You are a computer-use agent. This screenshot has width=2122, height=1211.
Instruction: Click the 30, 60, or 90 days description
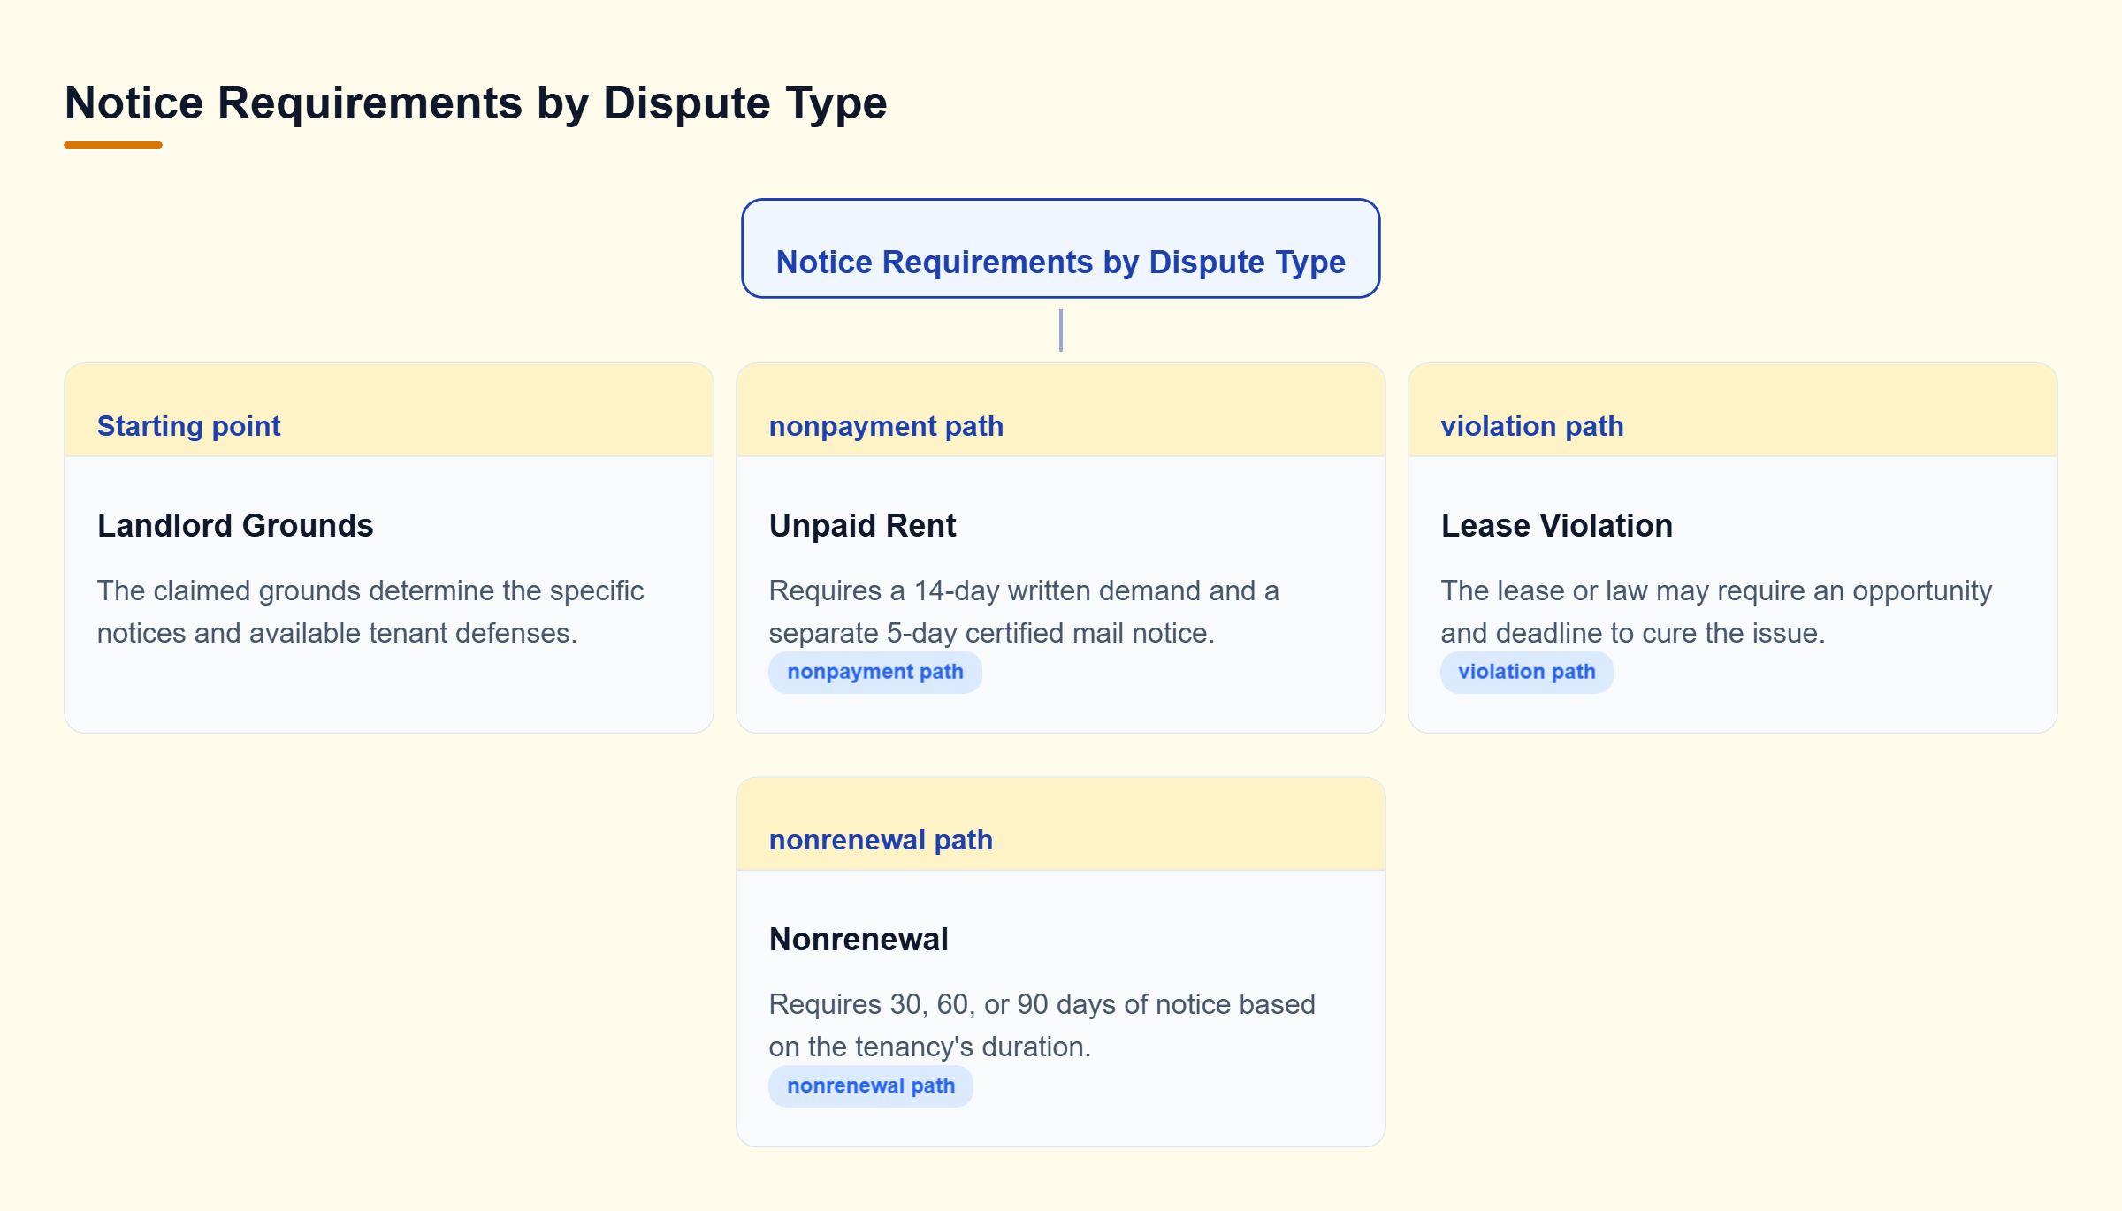tap(1042, 1025)
